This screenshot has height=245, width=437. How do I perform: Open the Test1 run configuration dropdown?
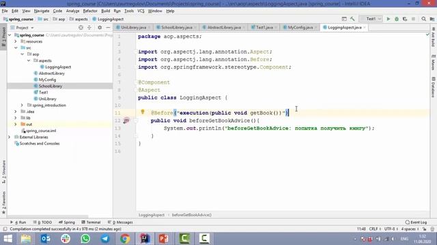[371, 19]
